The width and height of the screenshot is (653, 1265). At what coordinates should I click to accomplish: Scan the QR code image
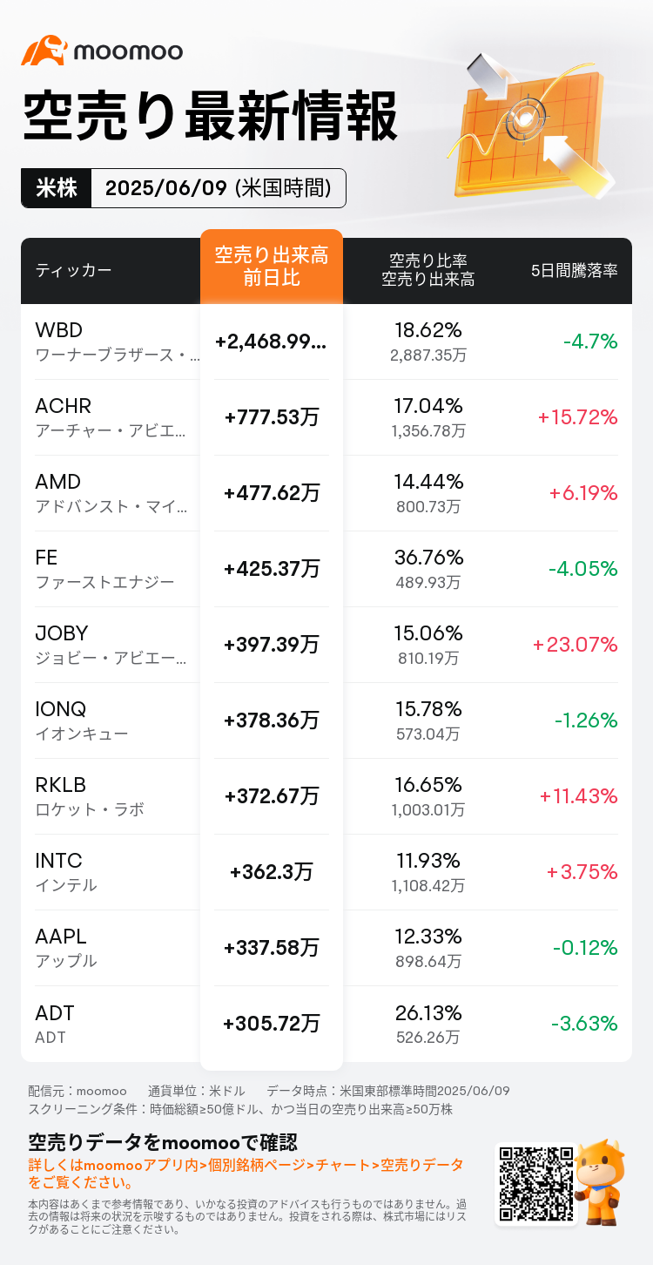535,1184
